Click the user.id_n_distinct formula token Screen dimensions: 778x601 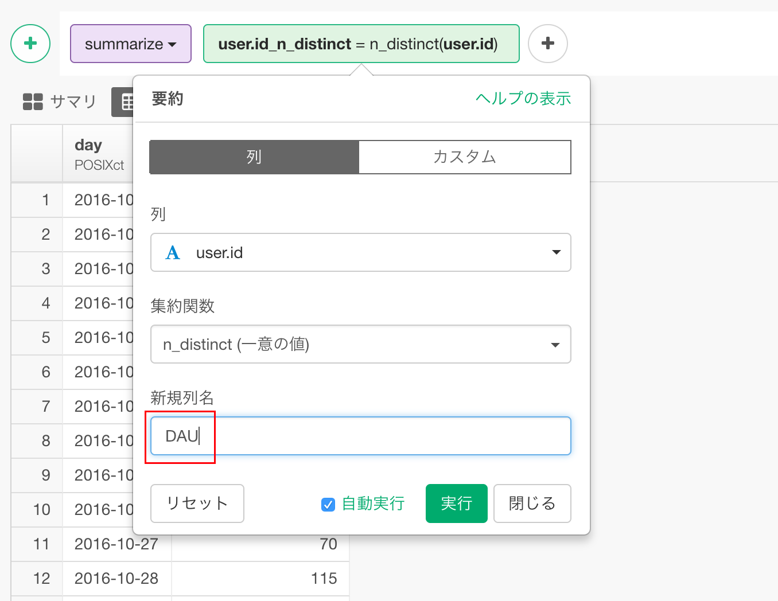(x=361, y=44)
